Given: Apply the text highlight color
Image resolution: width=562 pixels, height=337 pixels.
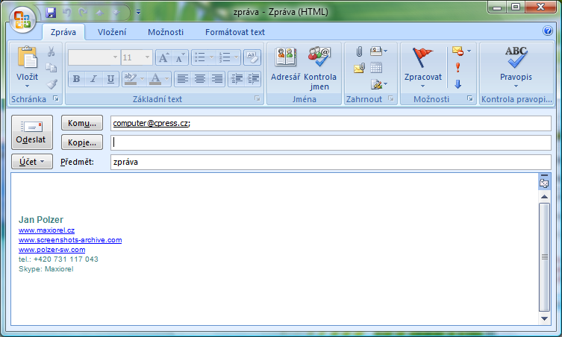Looking at the screenshot, I should [x=130, y=79].
